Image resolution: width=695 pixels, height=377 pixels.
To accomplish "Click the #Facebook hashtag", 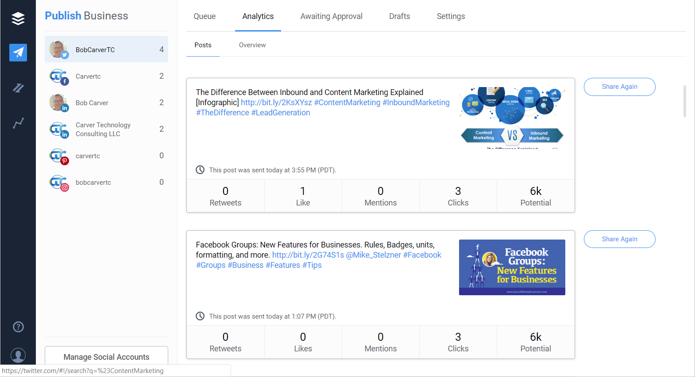I will [x=422, y=255].
